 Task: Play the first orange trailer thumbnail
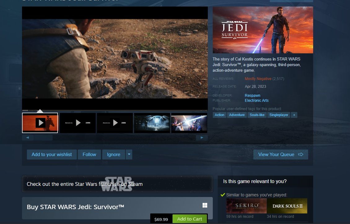40,123
